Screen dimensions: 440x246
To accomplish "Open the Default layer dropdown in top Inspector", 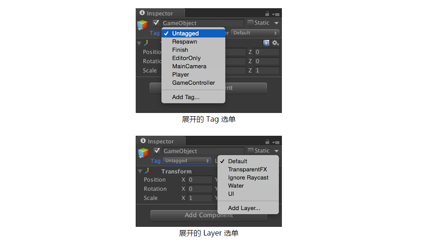I will 255,33.
